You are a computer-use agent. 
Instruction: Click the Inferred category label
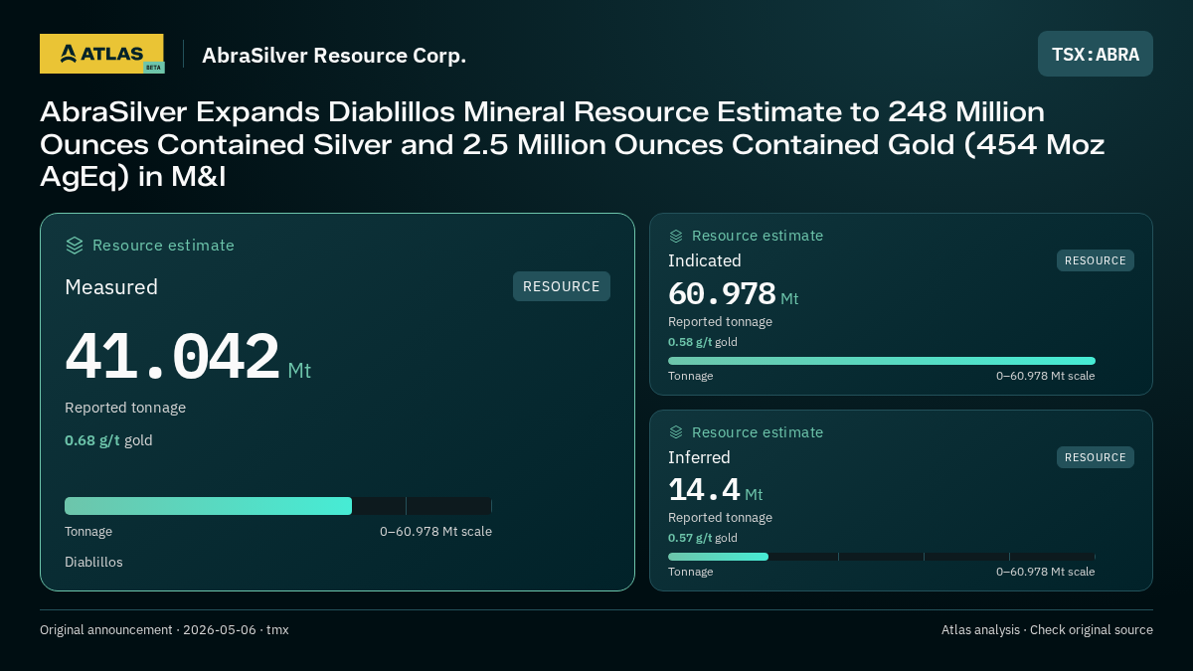699,457
